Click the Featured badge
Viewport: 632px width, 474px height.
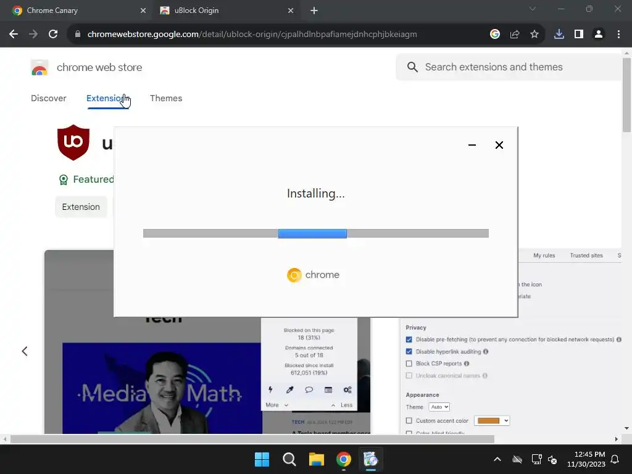coord(86,180)
